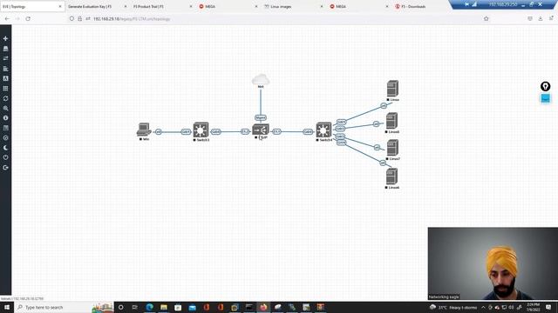This screenshot has width=558, height=313.
Task: Switch to the Linux images browser tab
Action: (294, 6)
